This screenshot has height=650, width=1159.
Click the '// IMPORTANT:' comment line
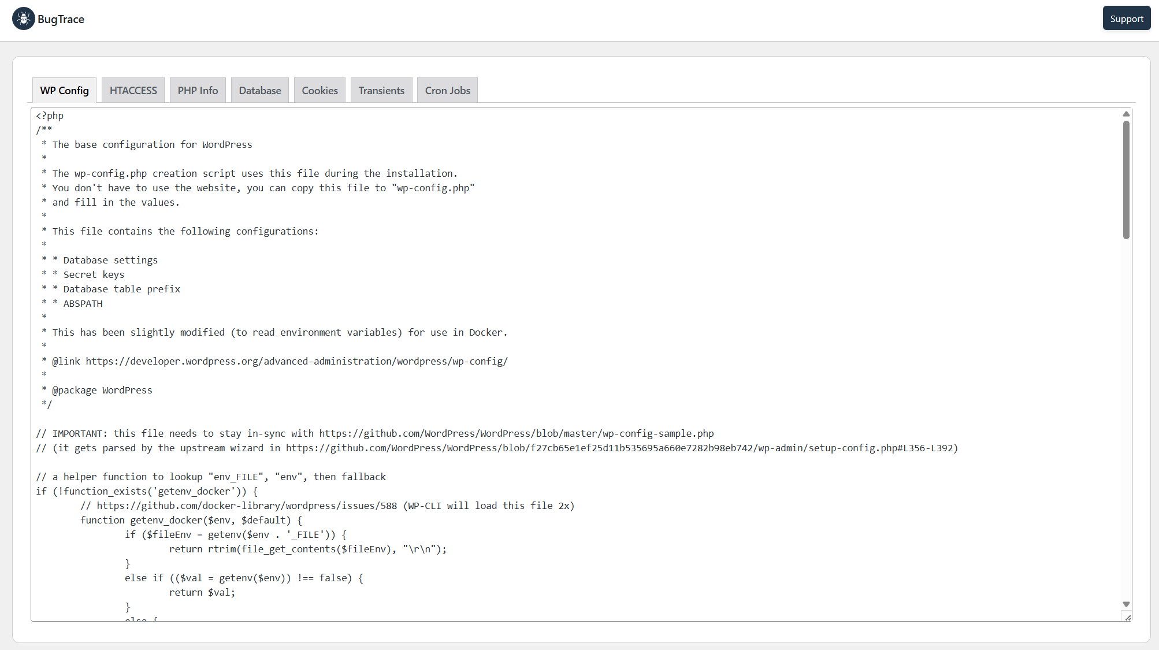point(375,433)
